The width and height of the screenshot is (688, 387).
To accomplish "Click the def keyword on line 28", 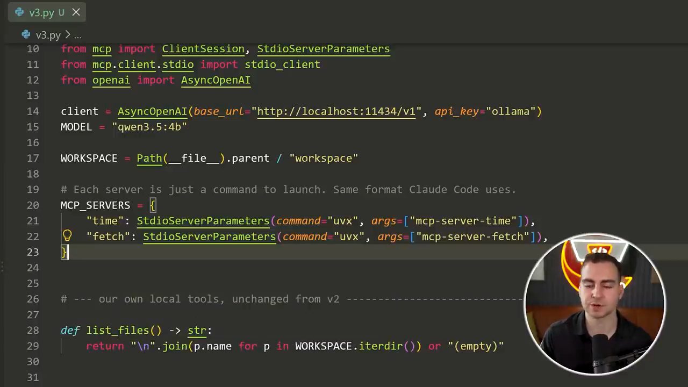I will tap(70, 331).
